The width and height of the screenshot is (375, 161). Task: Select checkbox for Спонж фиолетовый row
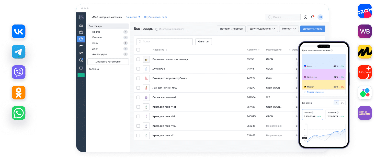[138, 97]
